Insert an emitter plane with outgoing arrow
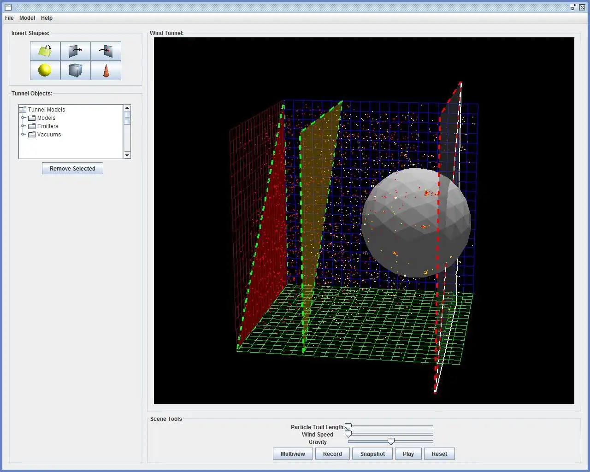 pos(76,51)
